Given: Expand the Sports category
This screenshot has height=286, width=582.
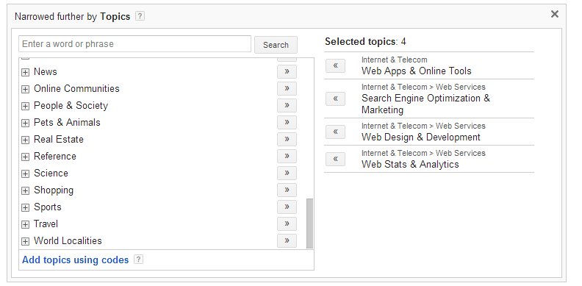Looking at the screenshot, I should coord(25,207).
